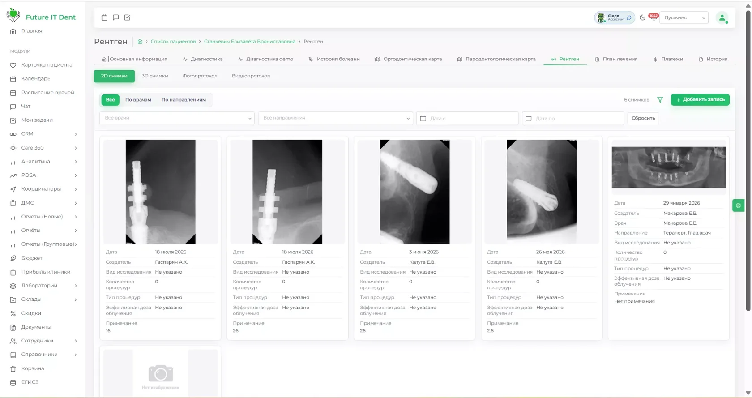This screenshot has height=398, width=752.
Task: Open the Диагностика demo tab
Action: pos(266,59)
